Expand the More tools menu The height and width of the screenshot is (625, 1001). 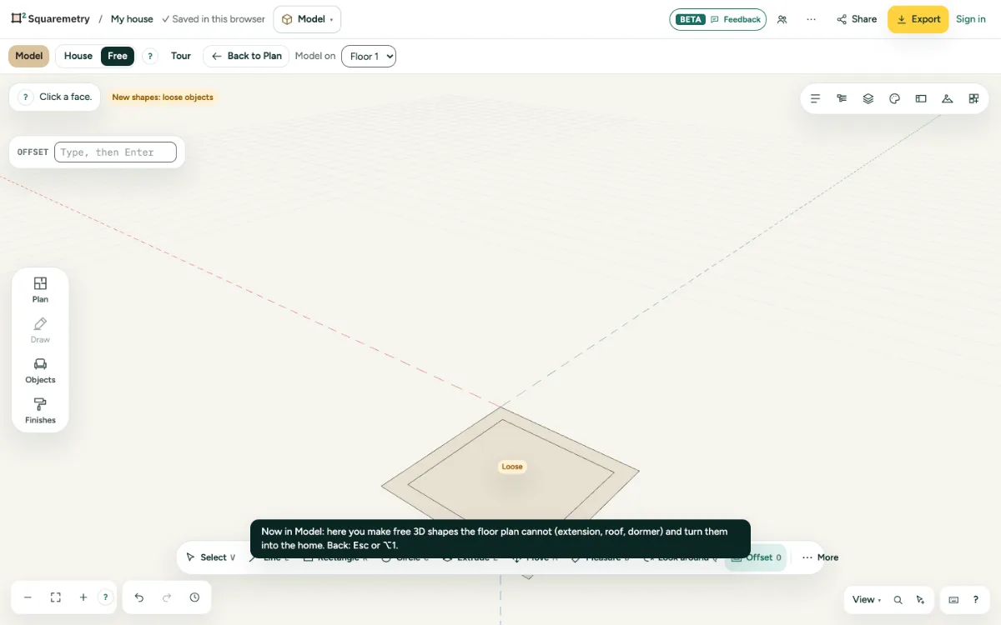point(820,557)
